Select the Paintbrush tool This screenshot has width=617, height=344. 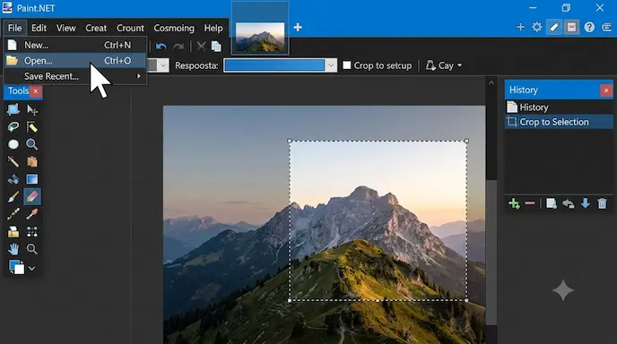point(13,196)
